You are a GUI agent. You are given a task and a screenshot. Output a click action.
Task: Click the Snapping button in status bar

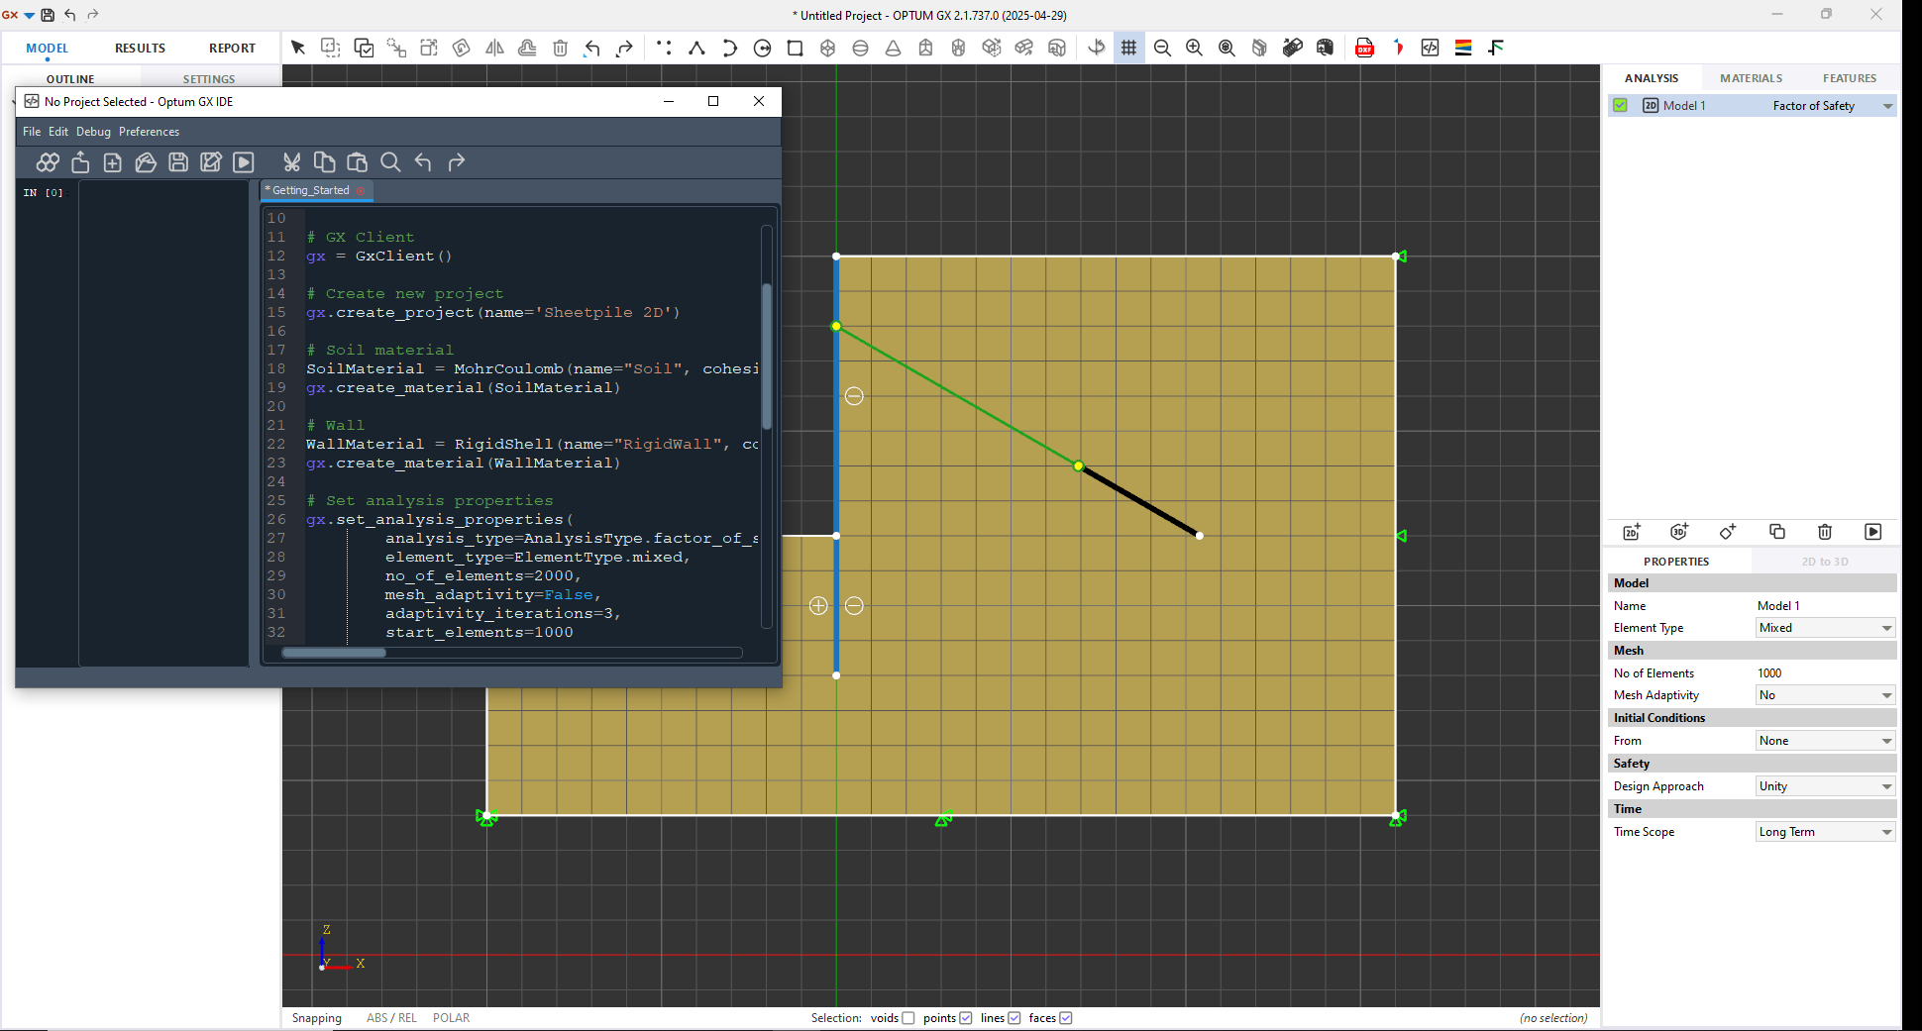pyautogui.click(x=316, y=1018)
